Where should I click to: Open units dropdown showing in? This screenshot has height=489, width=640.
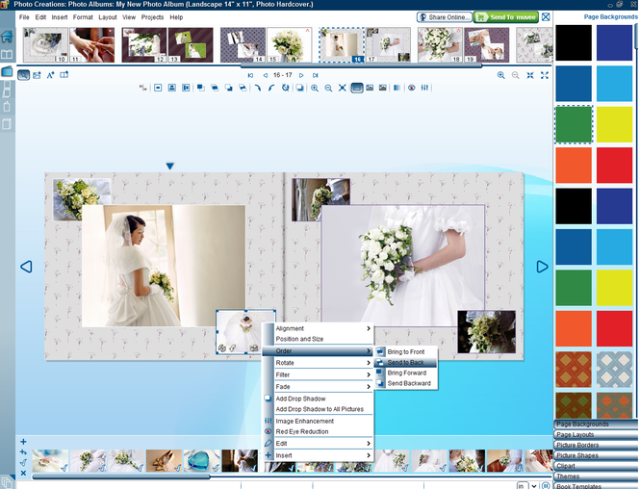click(534, 486)
